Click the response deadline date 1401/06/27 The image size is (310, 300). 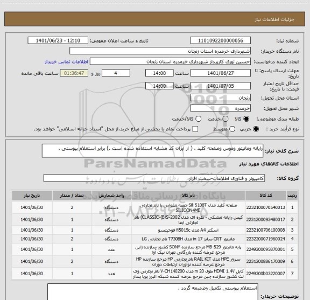(221, 73)
